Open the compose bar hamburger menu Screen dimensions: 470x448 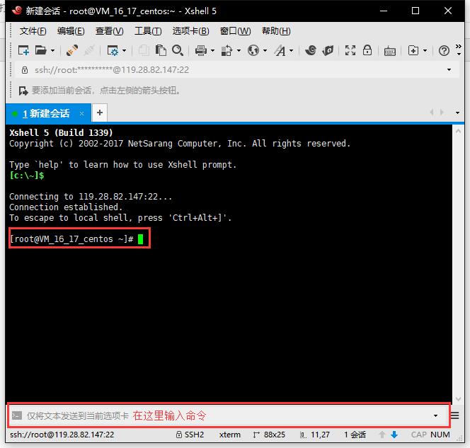(x=457, y=415)
